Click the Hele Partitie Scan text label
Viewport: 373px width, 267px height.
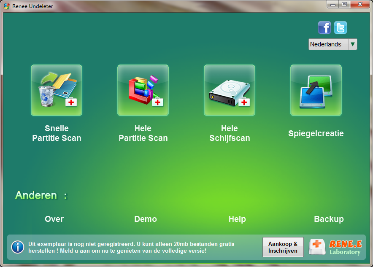click(x=143, y=133)
